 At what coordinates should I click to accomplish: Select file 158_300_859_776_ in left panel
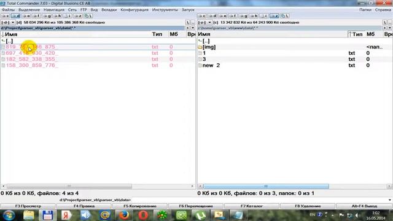98,66
